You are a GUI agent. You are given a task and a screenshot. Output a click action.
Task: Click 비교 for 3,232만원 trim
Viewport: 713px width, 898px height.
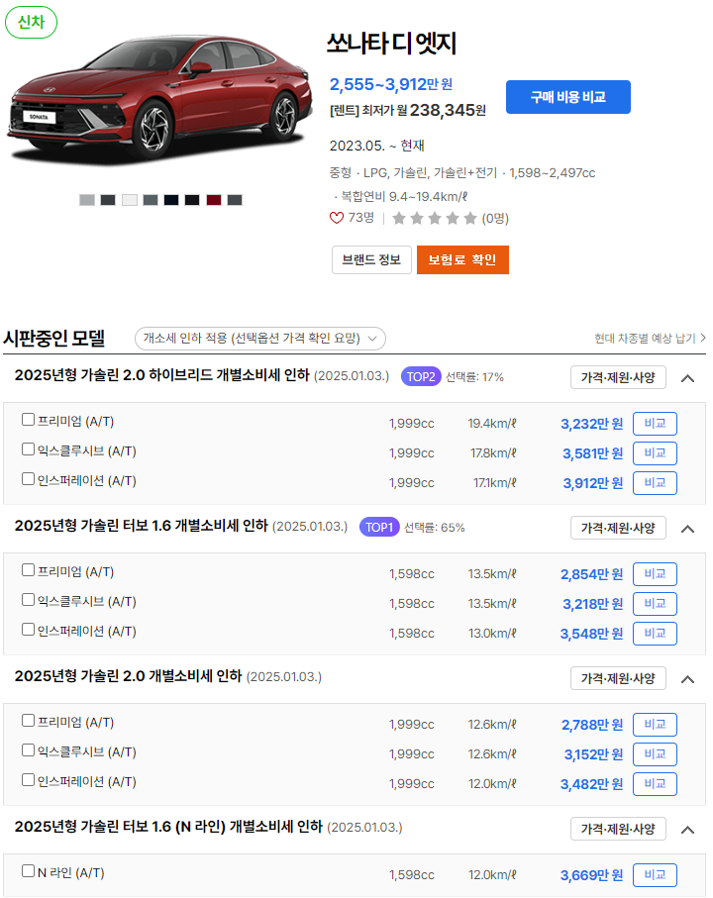[x=655, y=424]
